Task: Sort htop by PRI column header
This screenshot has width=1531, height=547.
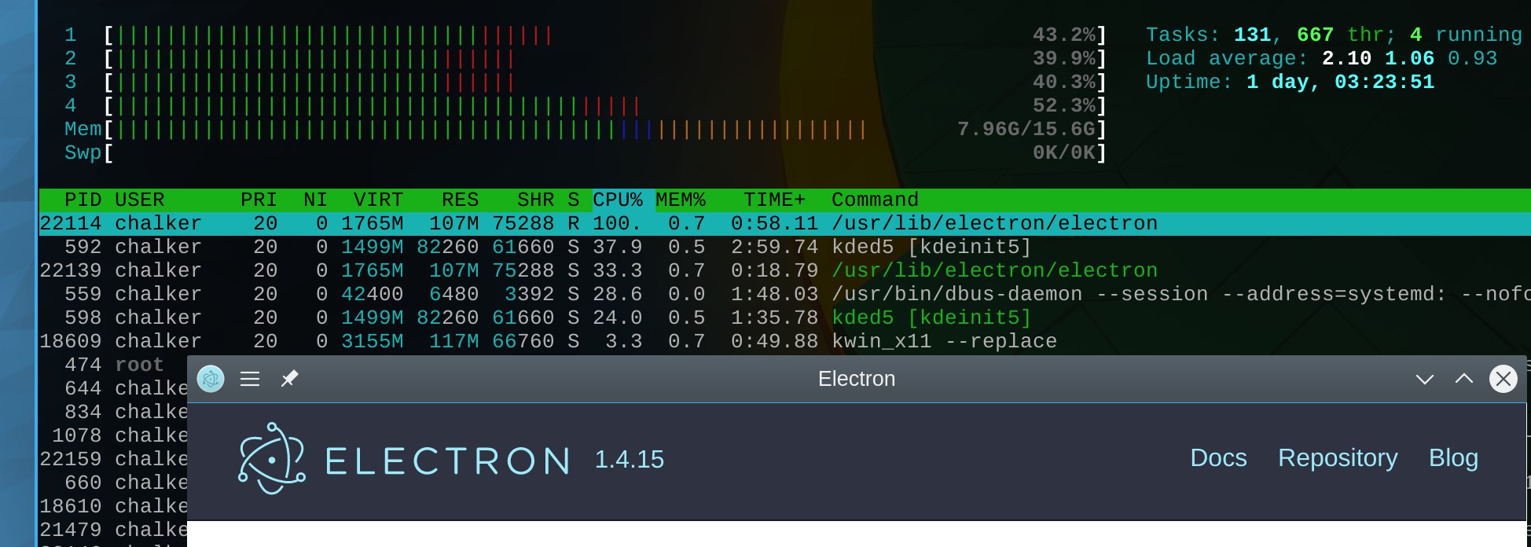Action: click(259, 200)
